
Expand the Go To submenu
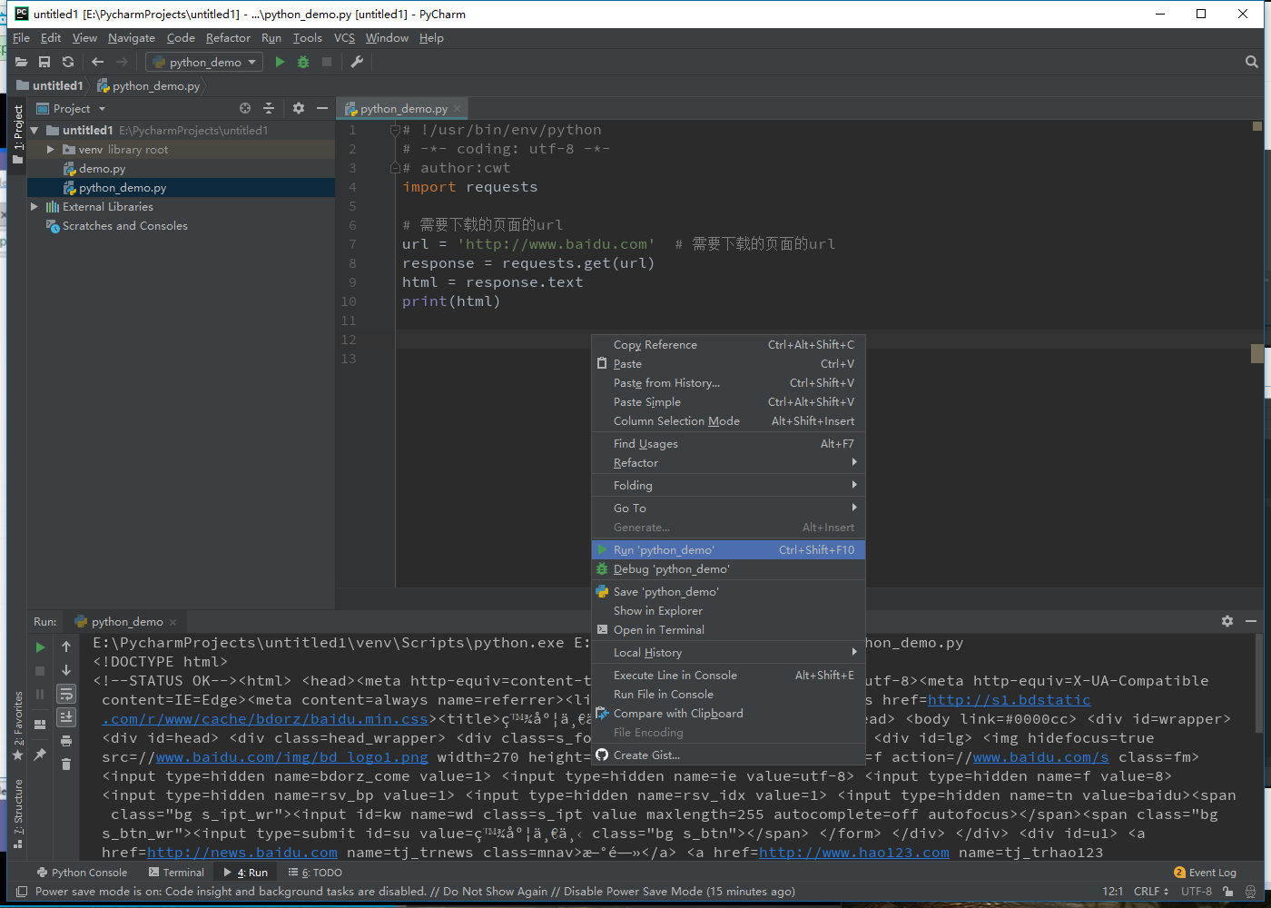pos(728,508)
